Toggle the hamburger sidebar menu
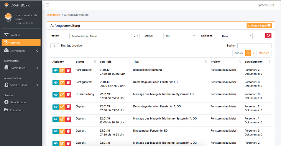 (47, 5)
